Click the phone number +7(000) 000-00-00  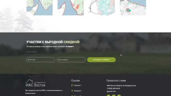pos(113,89)
